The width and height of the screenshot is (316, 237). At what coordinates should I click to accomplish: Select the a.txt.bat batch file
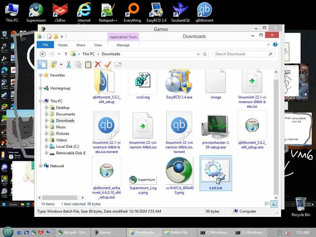click(x=216, y=173)
